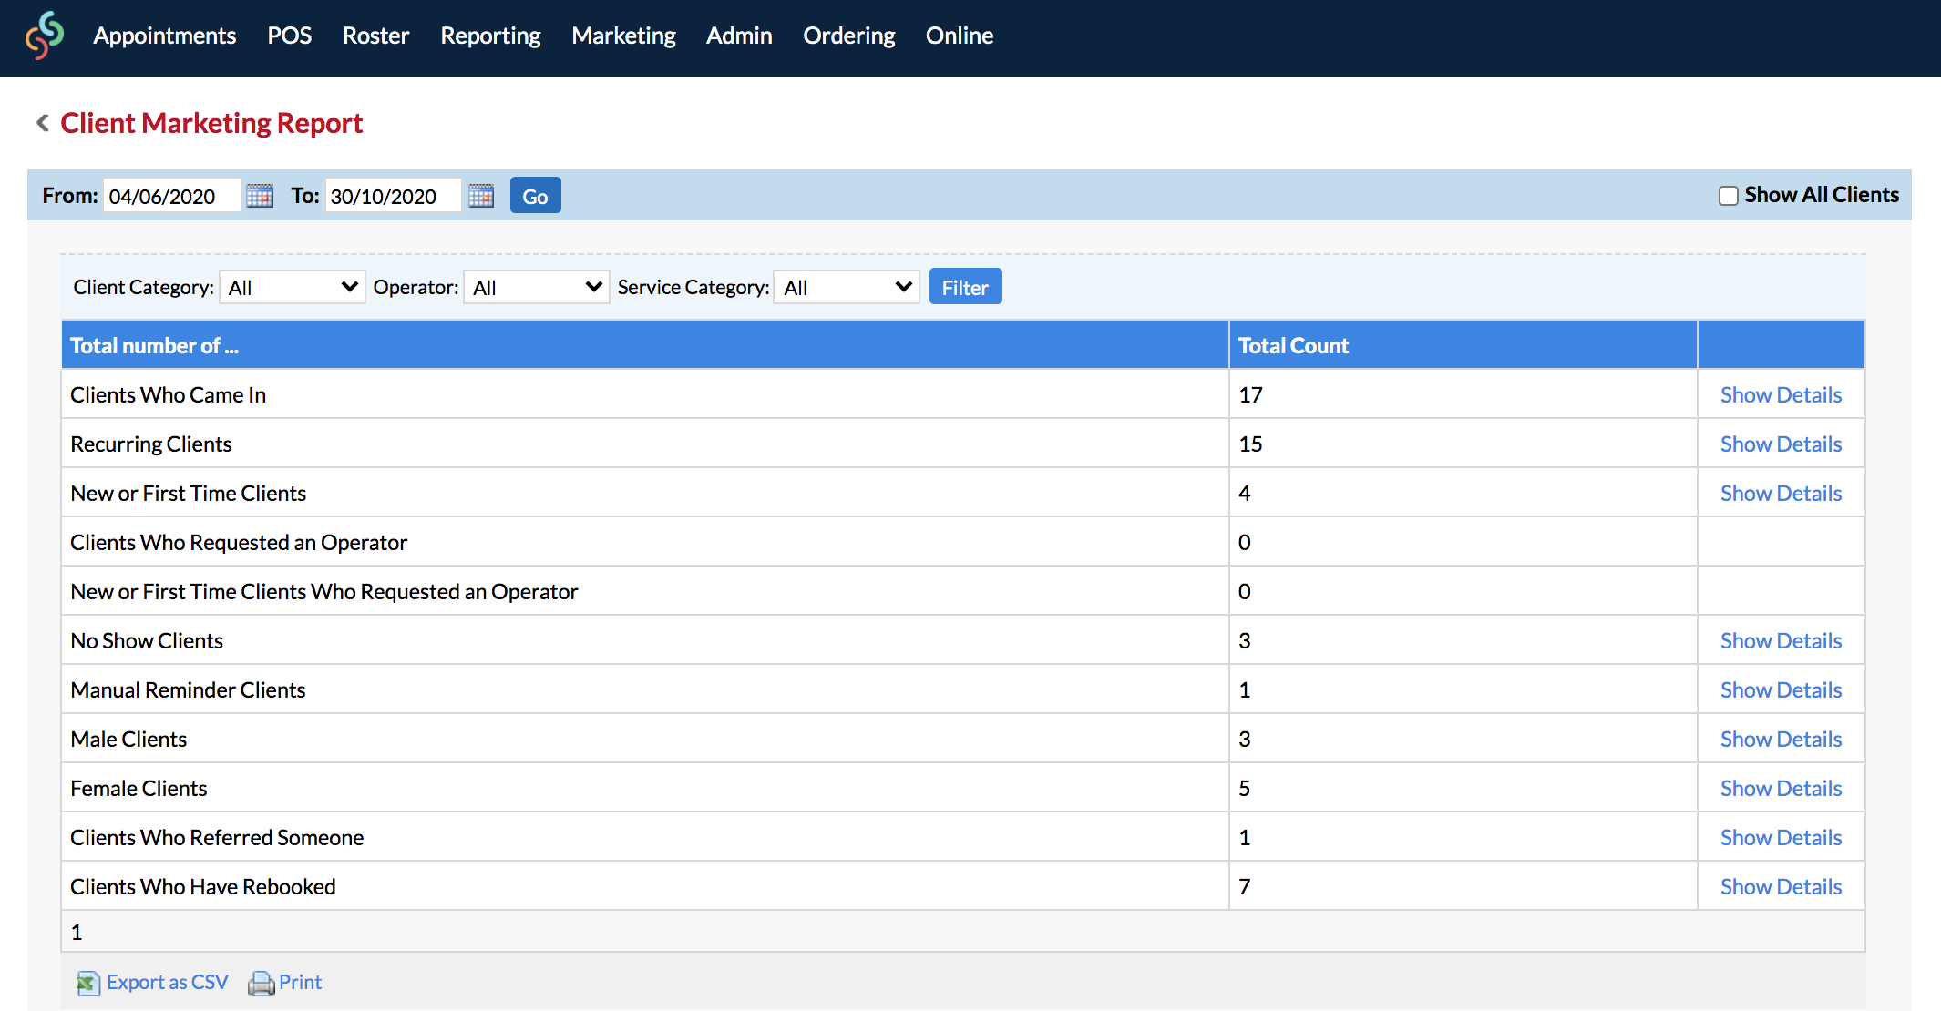Open the Operator dropdown
This screenshot has height=1011, width=1941.
pos(537,287)
